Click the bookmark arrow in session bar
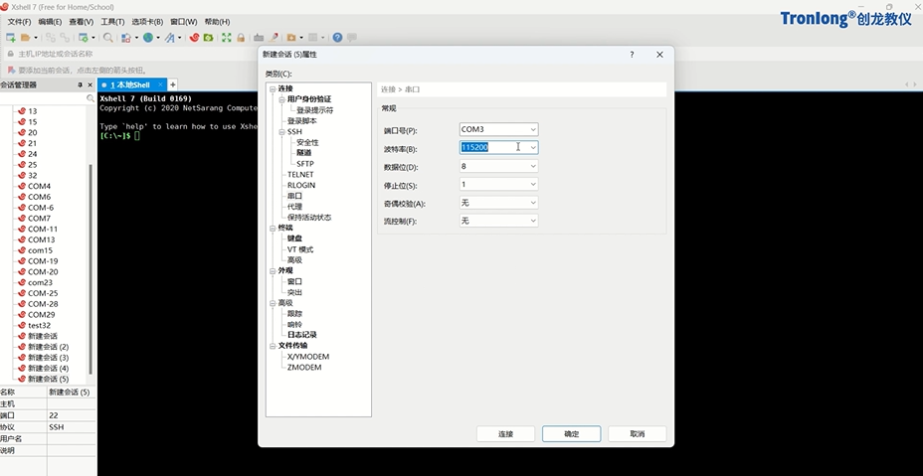Viewport: 923px width, 476px height. [10, 70]
